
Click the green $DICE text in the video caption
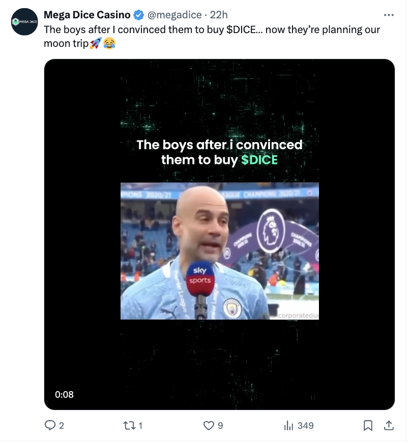[x=259, y=160]
